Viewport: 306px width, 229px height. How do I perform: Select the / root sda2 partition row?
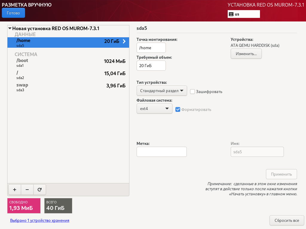click(x=68, y=75)
